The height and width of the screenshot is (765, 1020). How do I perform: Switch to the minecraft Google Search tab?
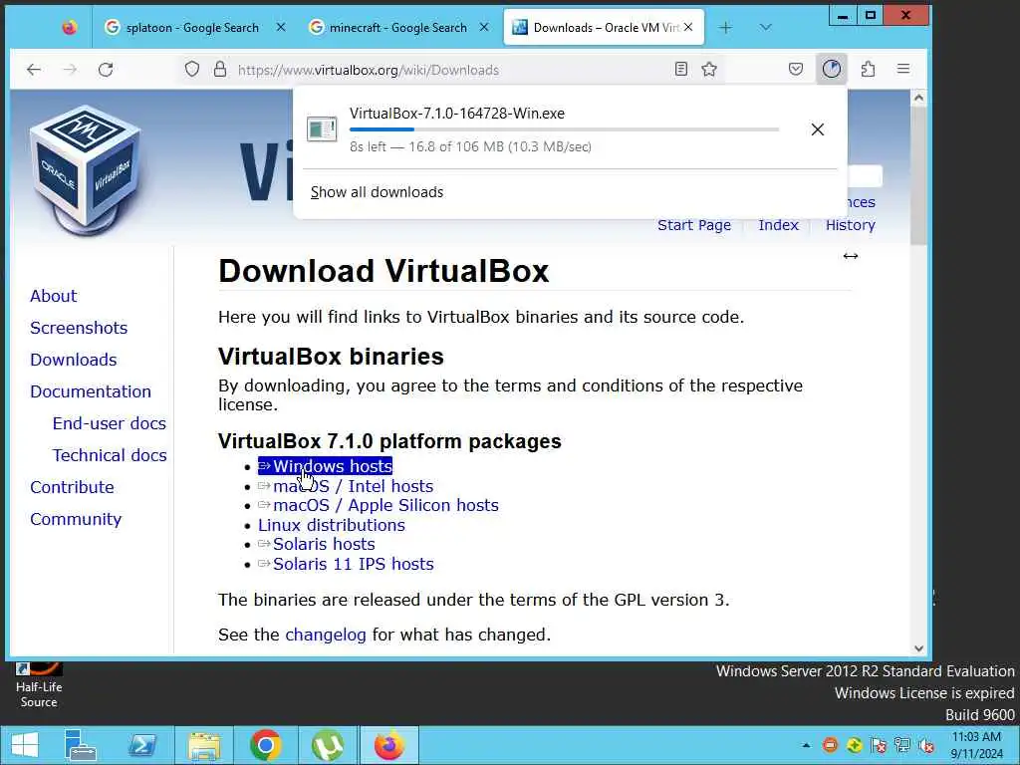click(398, 27)
